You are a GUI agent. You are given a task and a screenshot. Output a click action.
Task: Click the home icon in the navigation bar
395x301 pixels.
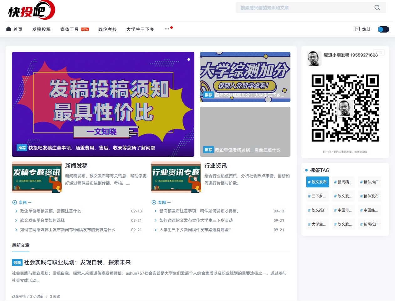(8, 29)
